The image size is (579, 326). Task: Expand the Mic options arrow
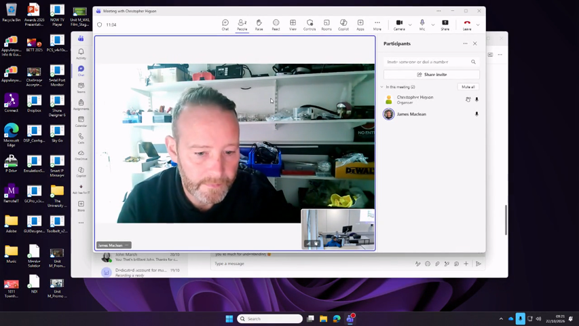433,25
